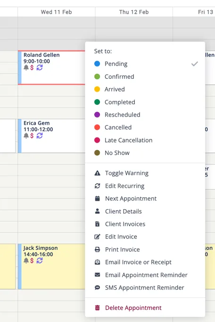The height and width of the screenshot is (322, 215).
Task: Open Erica Gem's 11:00-12:00 appointment block
Action: click(51, 136)
